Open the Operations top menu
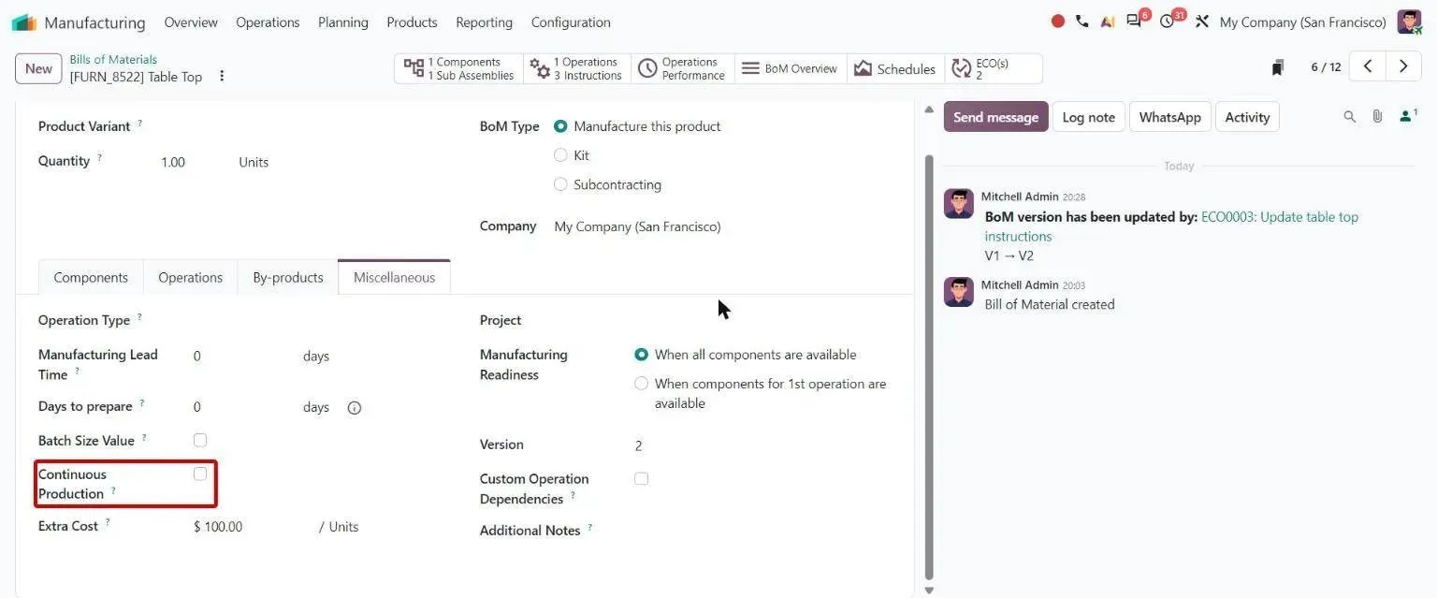Image resolution: width=1437 pixels, height=598 pixels. [x=268, y=22]
